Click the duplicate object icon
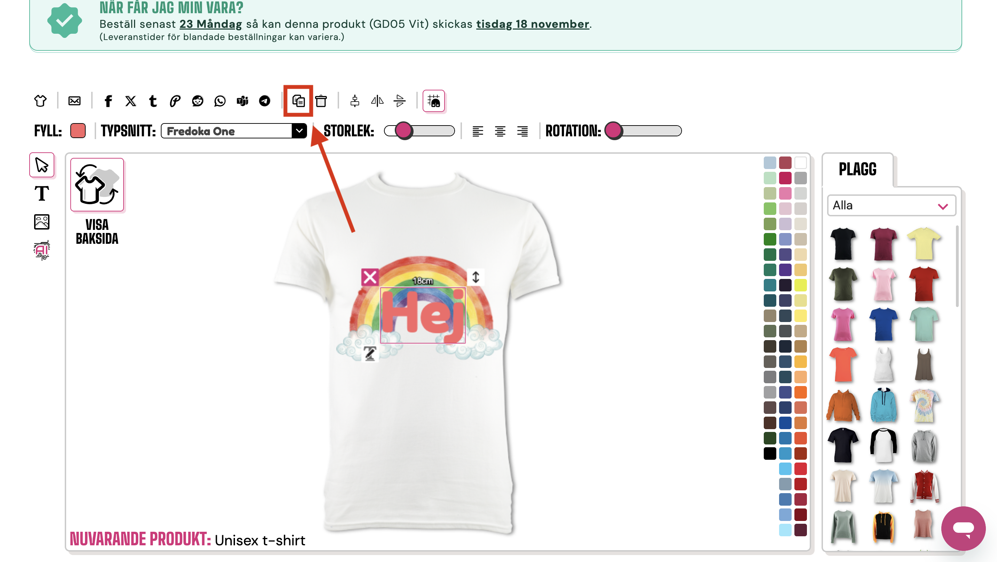This screenshot has width=997, height=562. [x=298, y=101]
